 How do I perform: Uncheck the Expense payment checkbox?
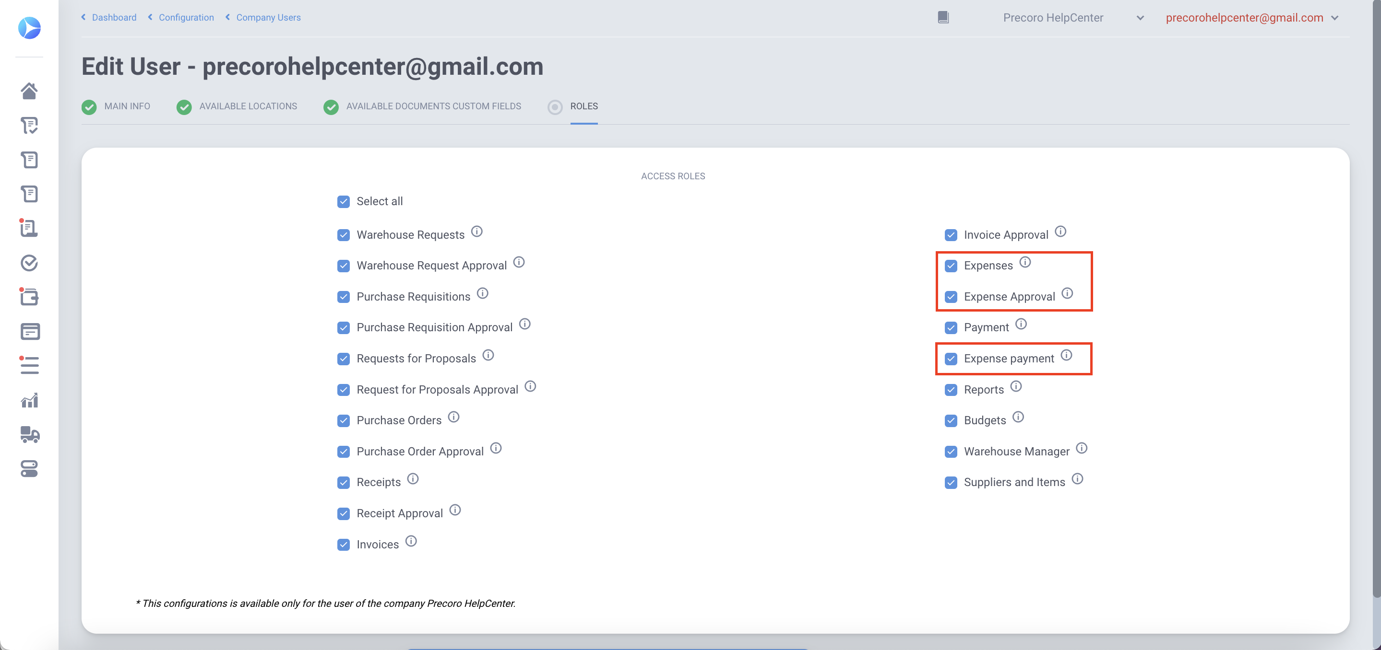point(951,359)
